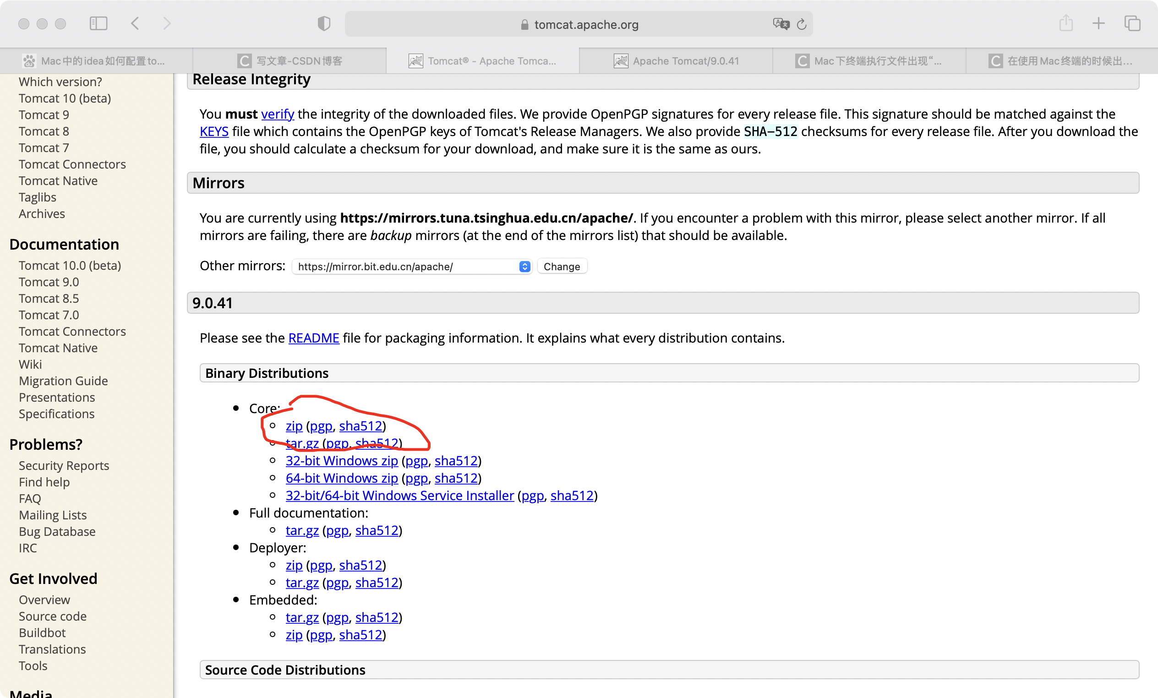The width and height of the screenshot is (1158, 698).
Task: Download the 64-bit Windows zip
Action: click(x=342, y=478)
